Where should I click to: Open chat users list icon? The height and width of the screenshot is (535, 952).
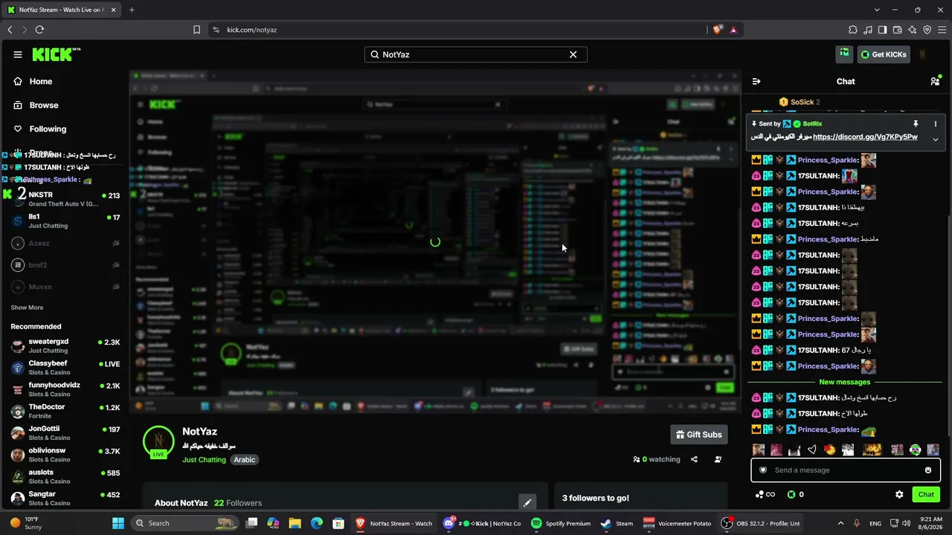(935, 82)
